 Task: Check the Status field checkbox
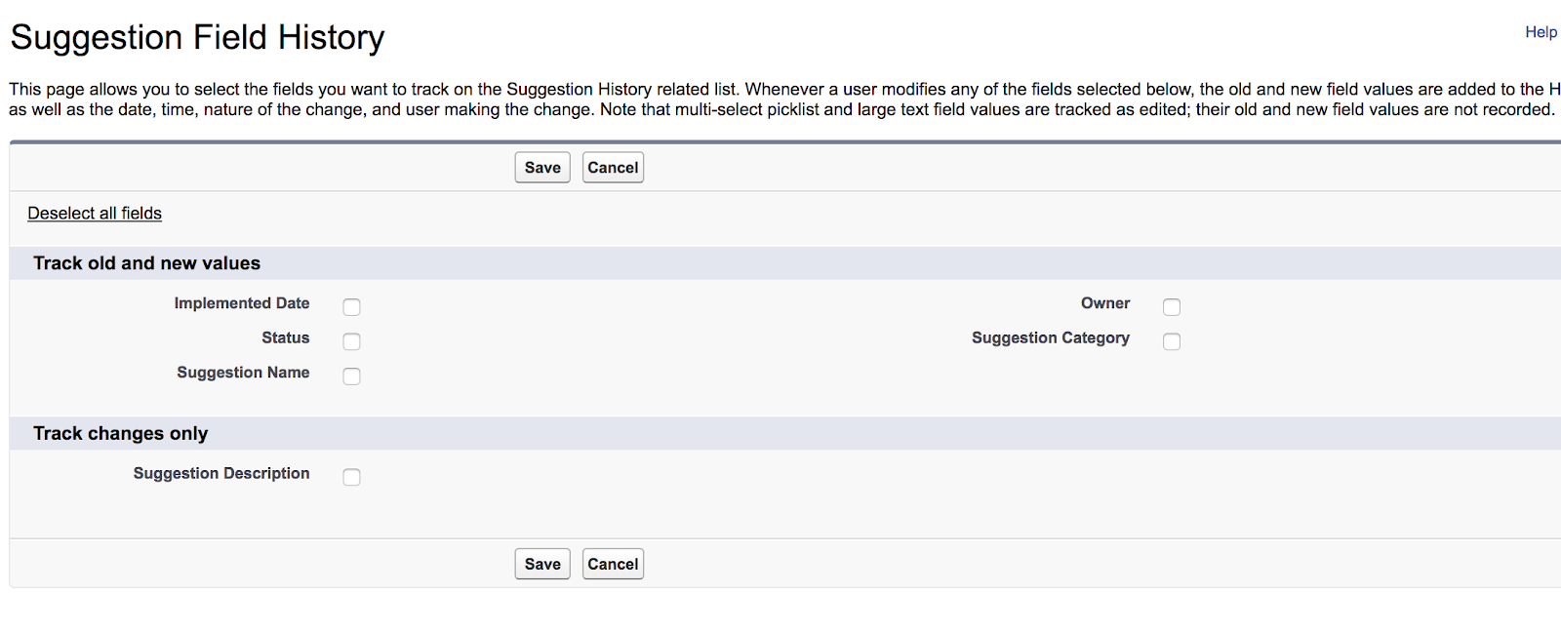[351, 341]
